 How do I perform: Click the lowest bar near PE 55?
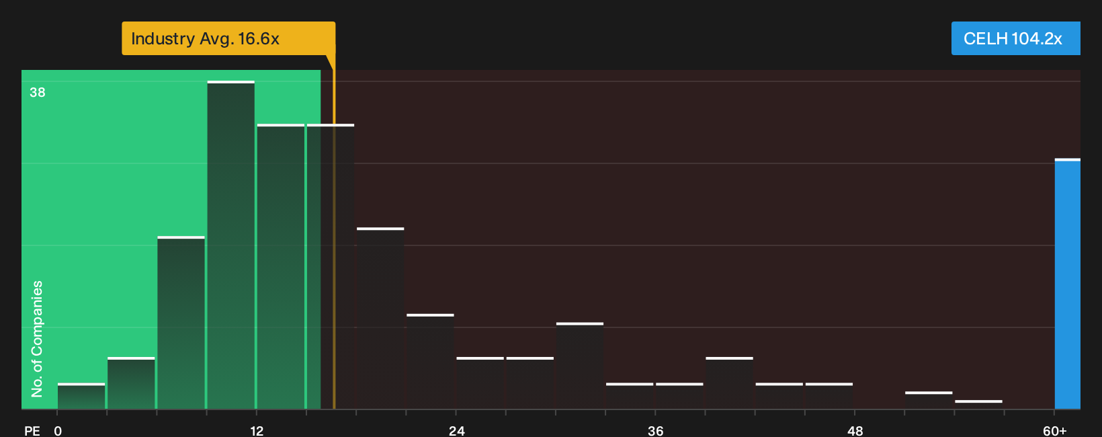click(x=978, y=405)
